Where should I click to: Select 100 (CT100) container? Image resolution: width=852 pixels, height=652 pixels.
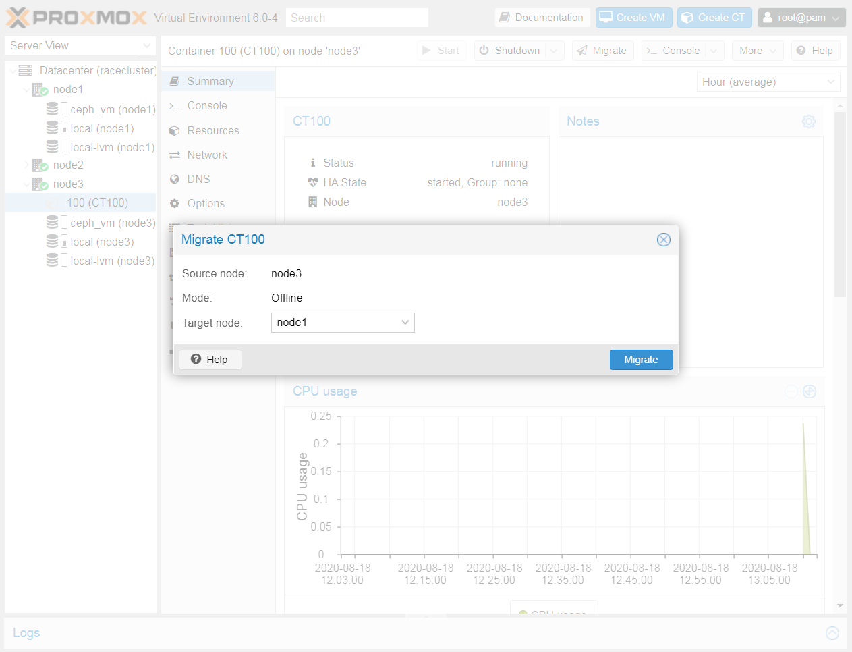[x=97, y=202]
